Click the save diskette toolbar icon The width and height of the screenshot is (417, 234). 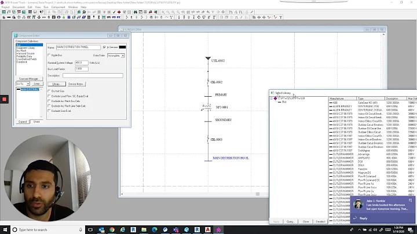click(35, 12)
